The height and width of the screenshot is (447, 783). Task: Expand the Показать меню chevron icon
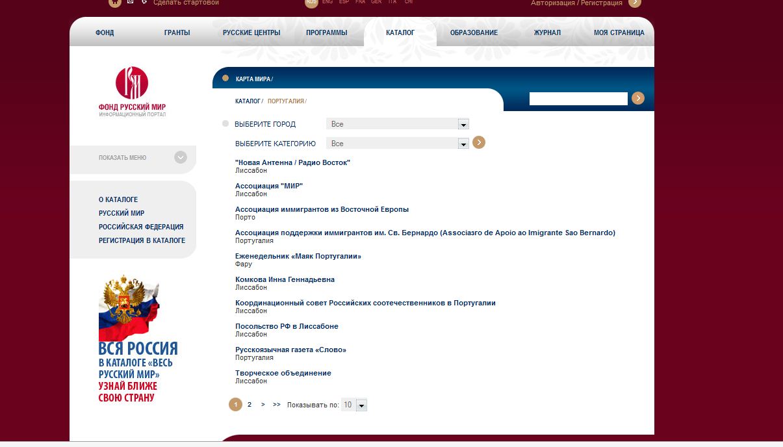(181, 157)
